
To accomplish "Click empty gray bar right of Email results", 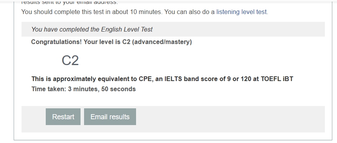I will [230, 119].
